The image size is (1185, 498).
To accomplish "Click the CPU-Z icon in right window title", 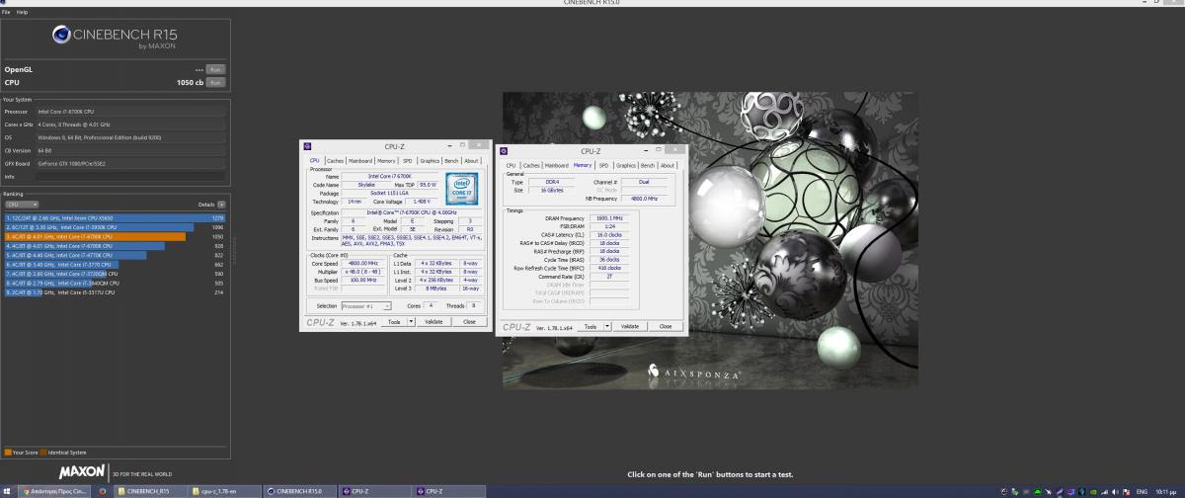I will 503,151.
